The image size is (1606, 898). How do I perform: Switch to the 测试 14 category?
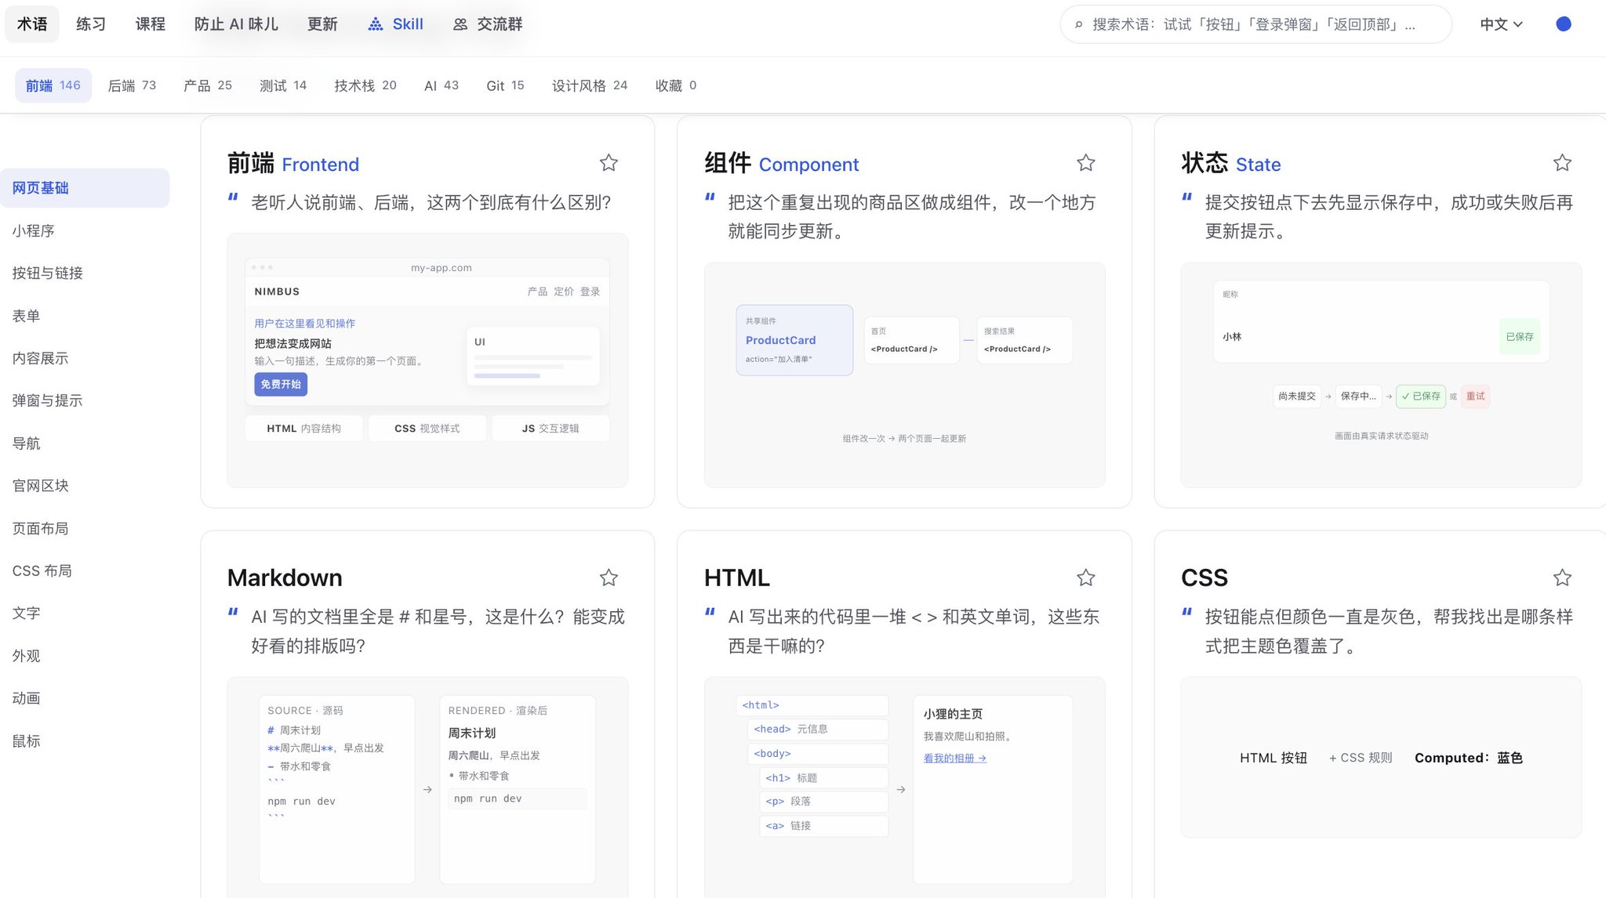[283, 85]
